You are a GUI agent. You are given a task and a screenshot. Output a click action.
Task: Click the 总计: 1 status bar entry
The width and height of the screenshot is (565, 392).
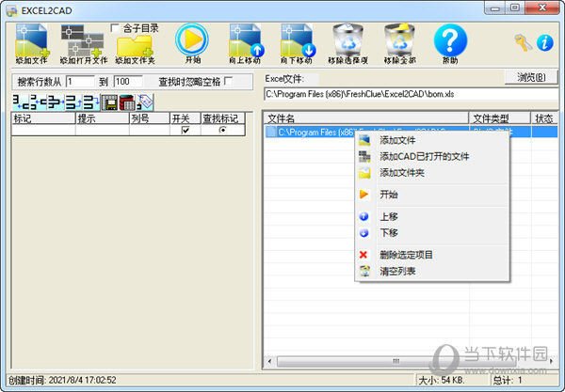click(x=508, y=380)
